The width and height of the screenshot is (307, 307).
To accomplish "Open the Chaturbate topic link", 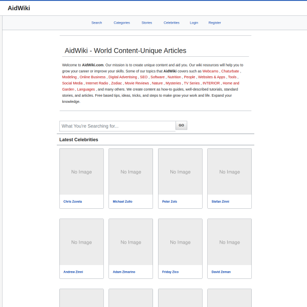I will click(230, 71).
